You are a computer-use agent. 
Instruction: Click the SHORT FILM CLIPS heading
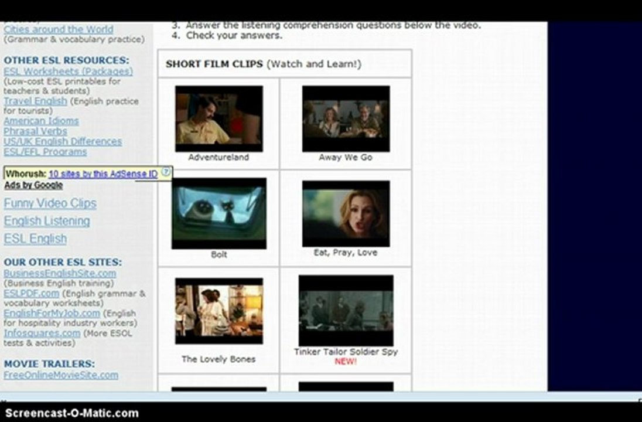214,64
